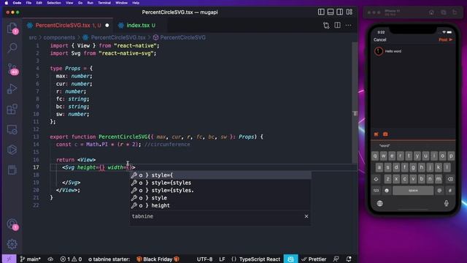This screenshot has height=263, width=467.
Task: Change the LF end of line sequence
Action: pos(222,259)
